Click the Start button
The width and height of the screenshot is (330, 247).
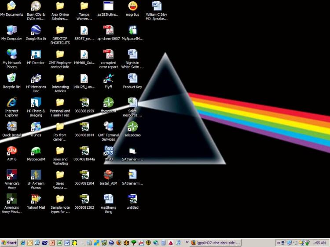9,243
